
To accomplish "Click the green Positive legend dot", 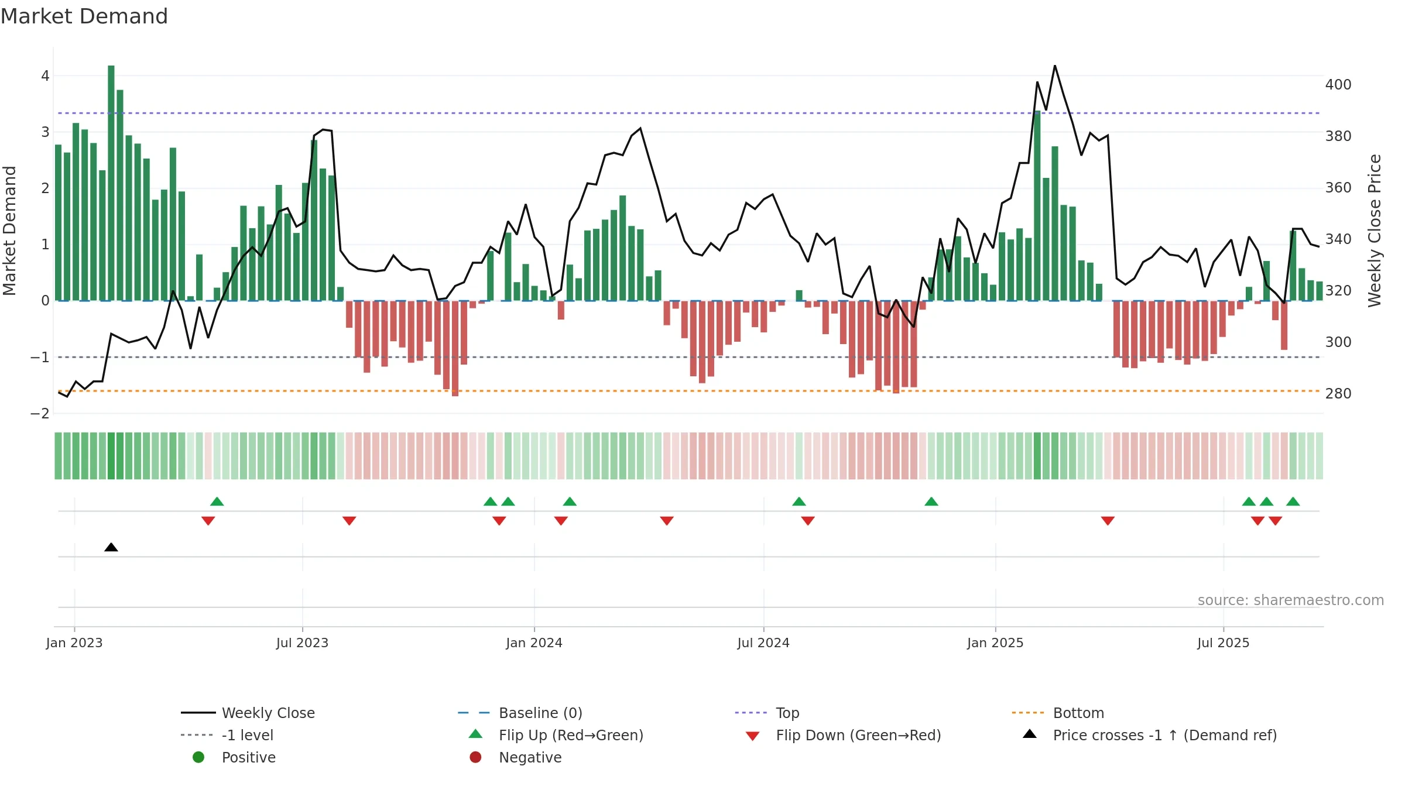I will click(198, 757).
